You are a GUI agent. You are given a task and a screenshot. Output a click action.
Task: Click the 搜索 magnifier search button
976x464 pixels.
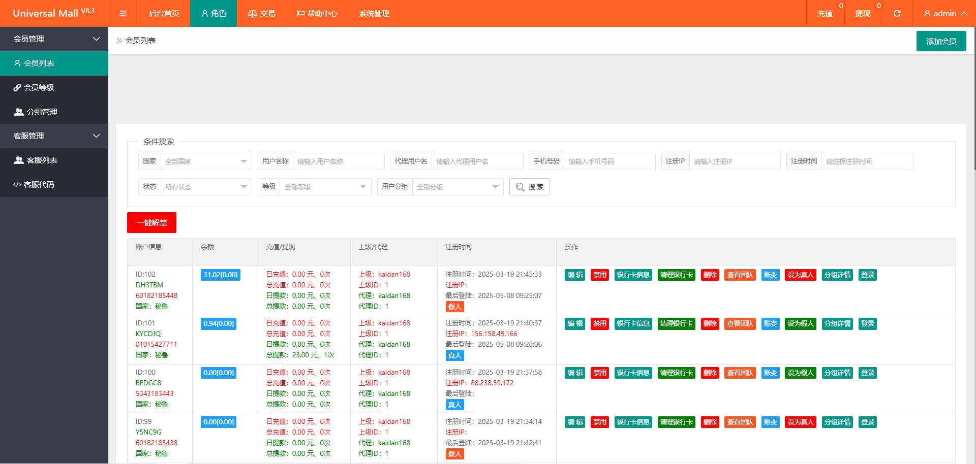click(x=529, y=186)
